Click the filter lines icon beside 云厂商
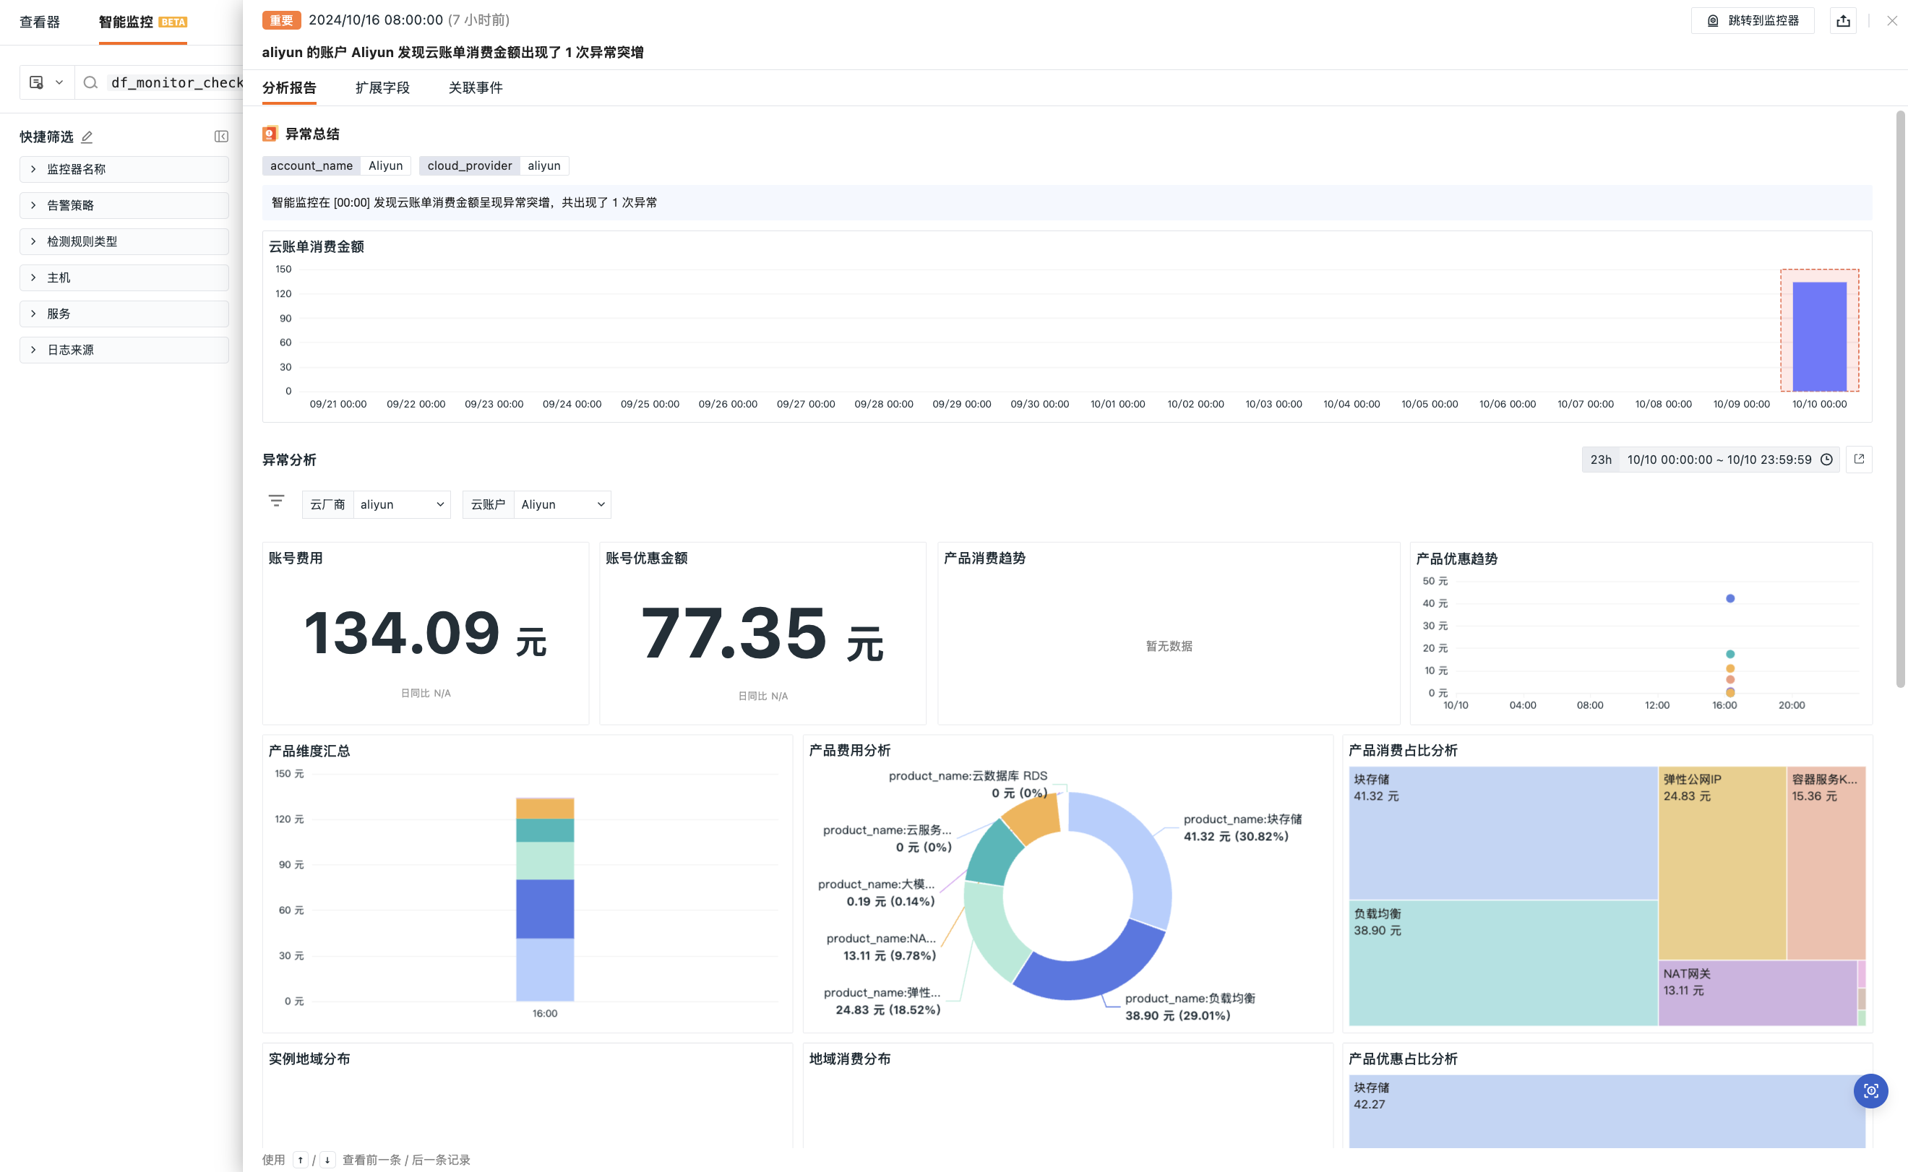The image size is (1908, 1172). tap(276, 501)
